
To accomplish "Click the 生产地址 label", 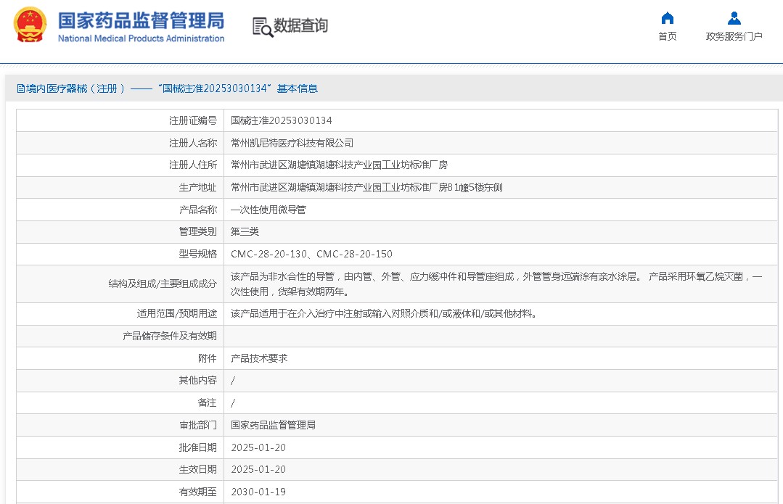I will point(198,188).
